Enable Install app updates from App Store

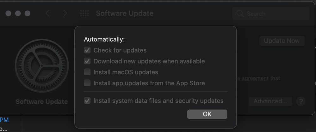coord(87,83)
